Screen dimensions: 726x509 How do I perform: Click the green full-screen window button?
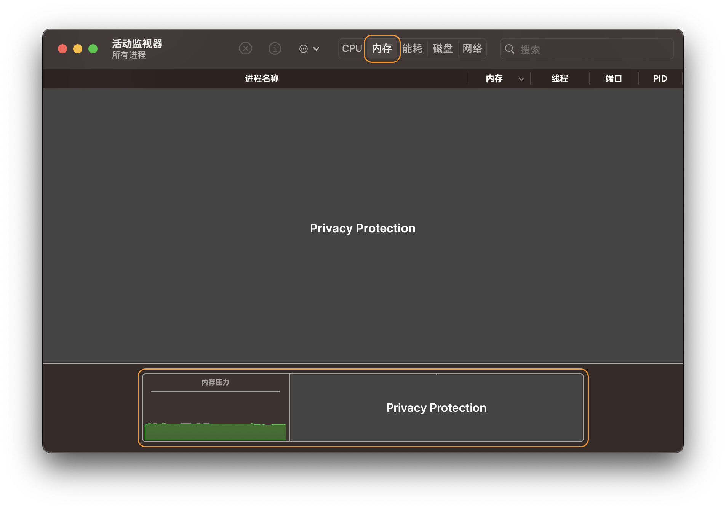pos(93,49)
